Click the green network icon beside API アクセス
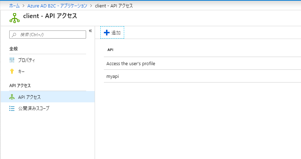The image size is (301, 159). coord(12,97)
